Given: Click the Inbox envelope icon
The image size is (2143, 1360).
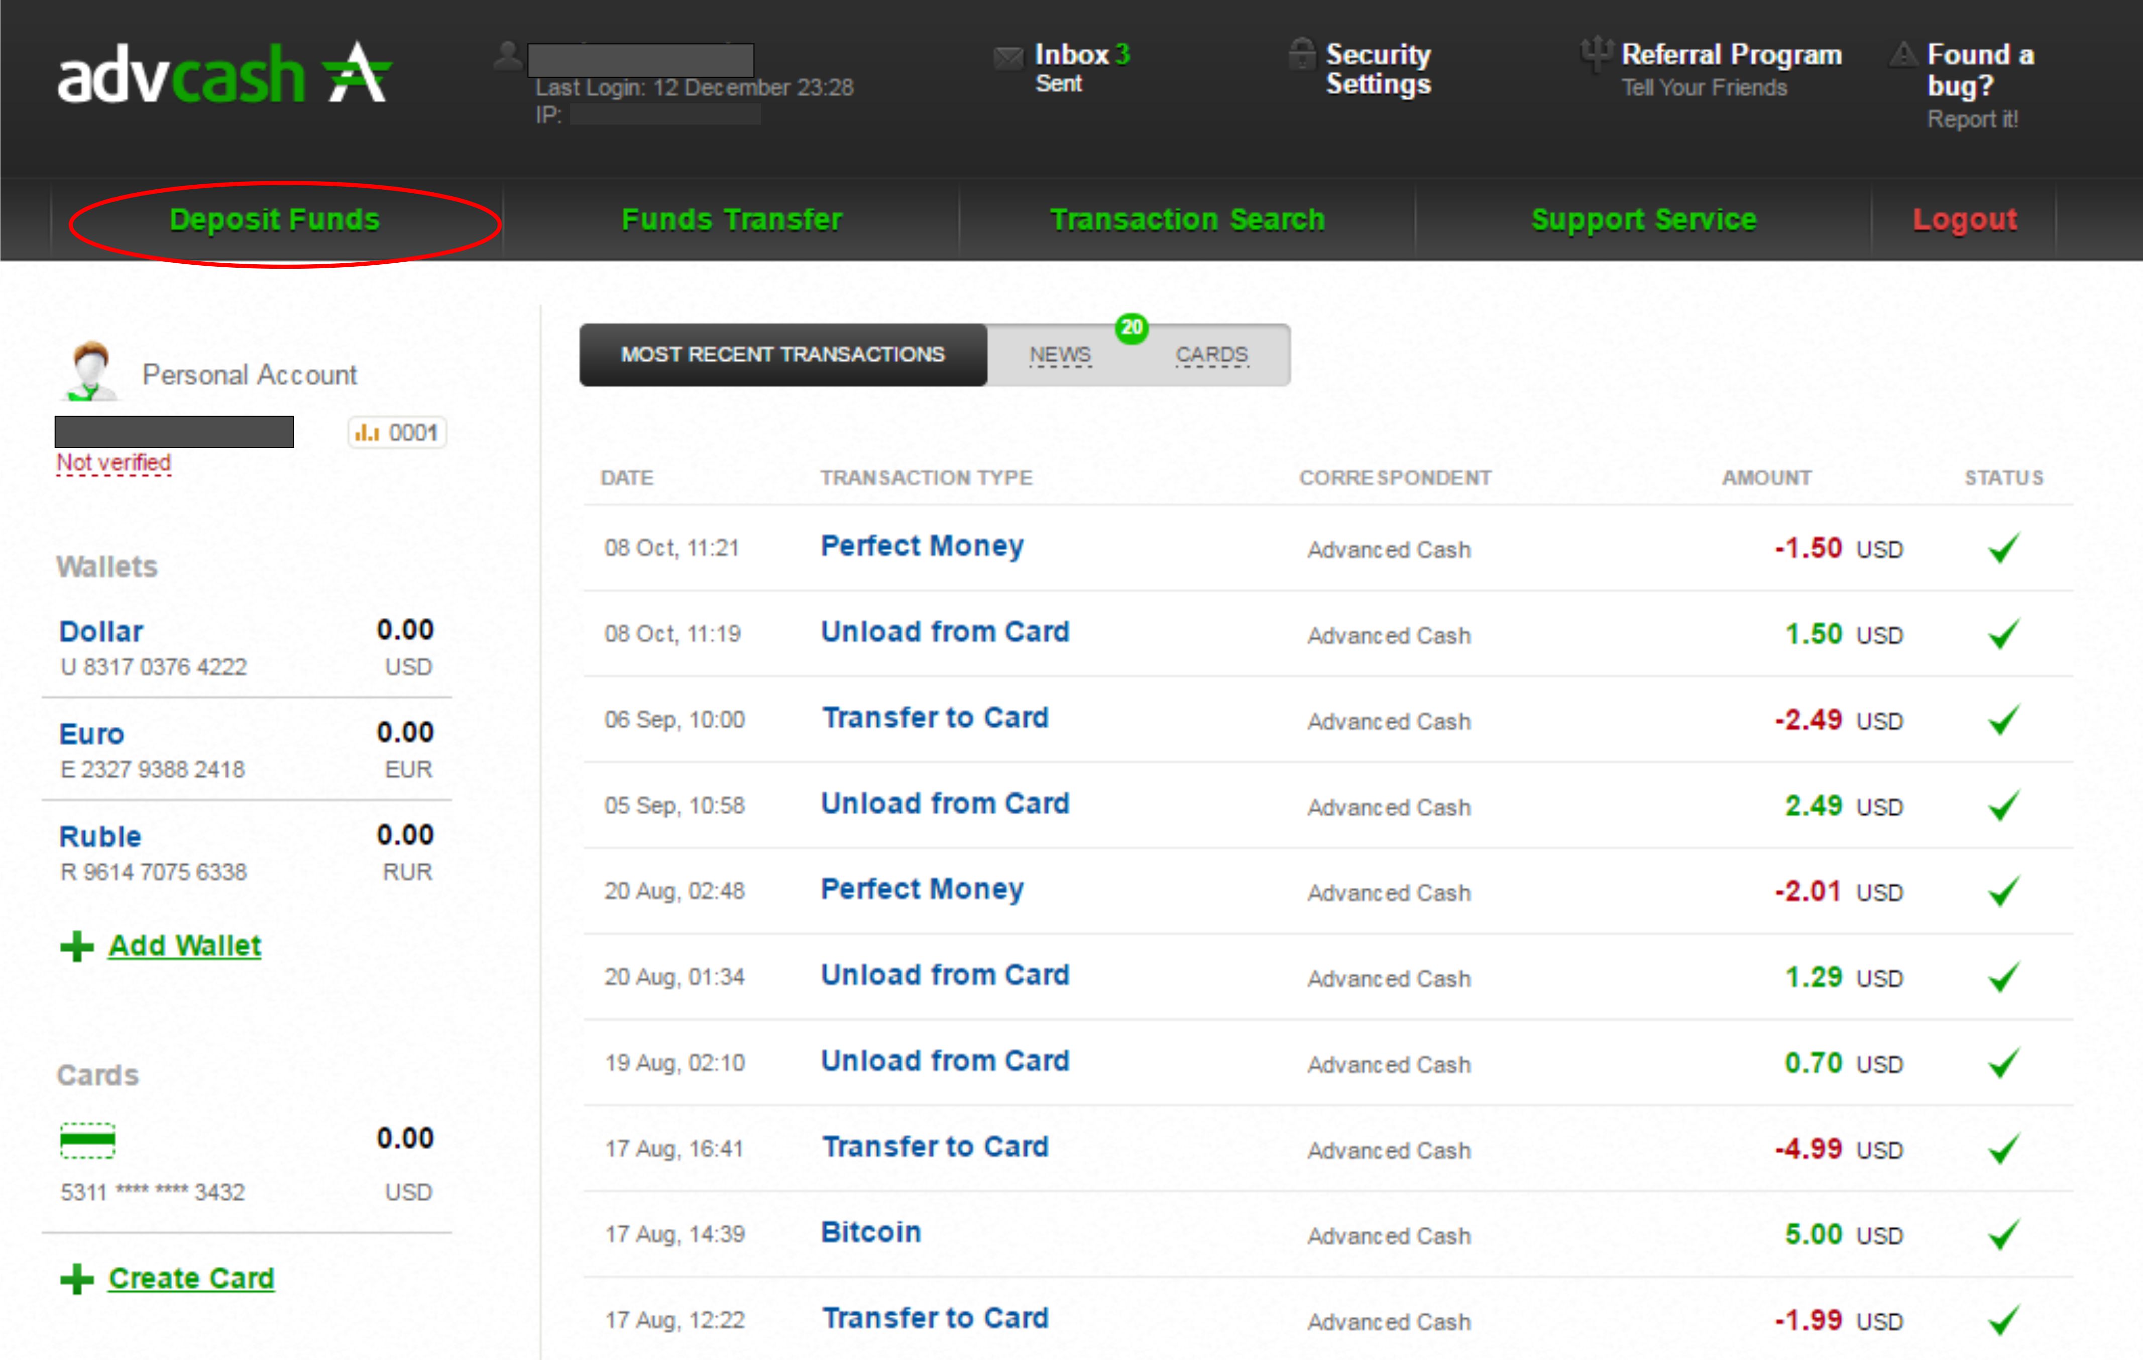Looking at the screenshot, I should click(x=1008, y=59).
